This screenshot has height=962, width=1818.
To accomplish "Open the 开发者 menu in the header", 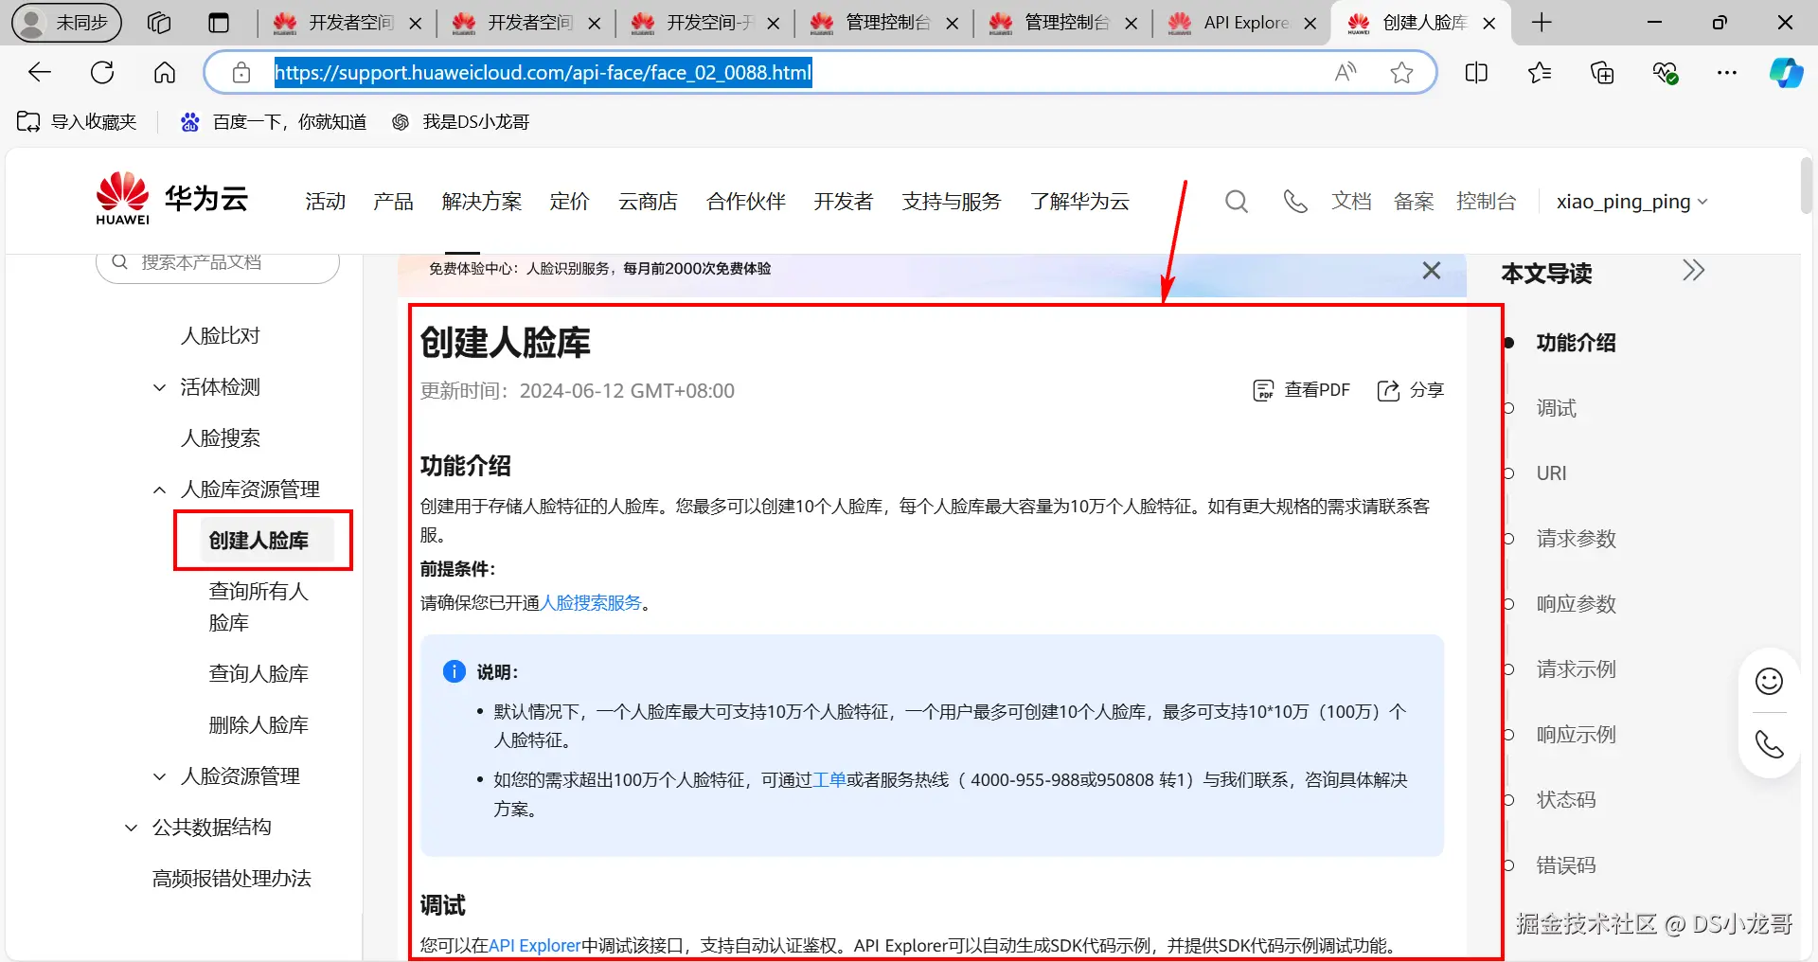I will 843,202.
